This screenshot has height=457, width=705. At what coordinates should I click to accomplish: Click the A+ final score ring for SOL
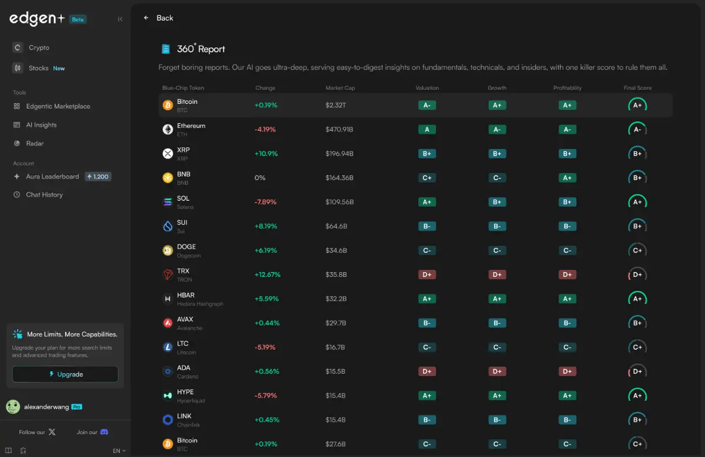click(637, 202)
